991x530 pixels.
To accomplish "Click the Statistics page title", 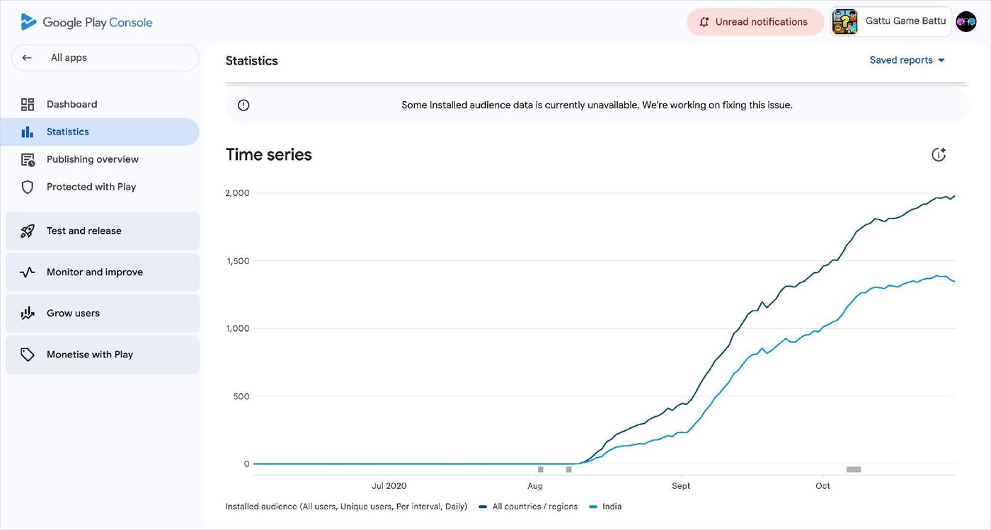I will 252,61.
